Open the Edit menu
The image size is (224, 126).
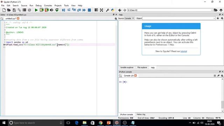click(x=8, y=6)
